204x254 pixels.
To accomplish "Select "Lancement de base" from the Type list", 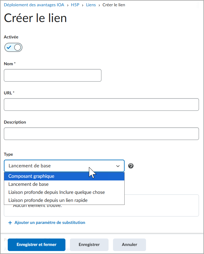I will (x=28, y=184).
